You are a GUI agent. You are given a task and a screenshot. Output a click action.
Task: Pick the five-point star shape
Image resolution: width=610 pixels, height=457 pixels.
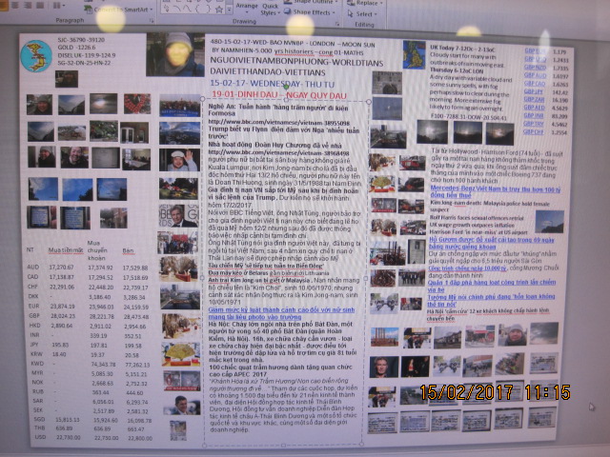coord(219,10)
